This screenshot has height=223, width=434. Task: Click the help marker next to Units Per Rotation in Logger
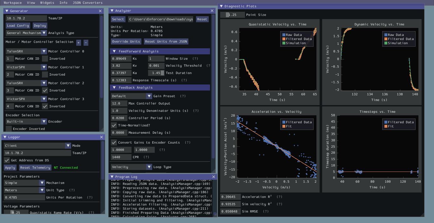90,197
